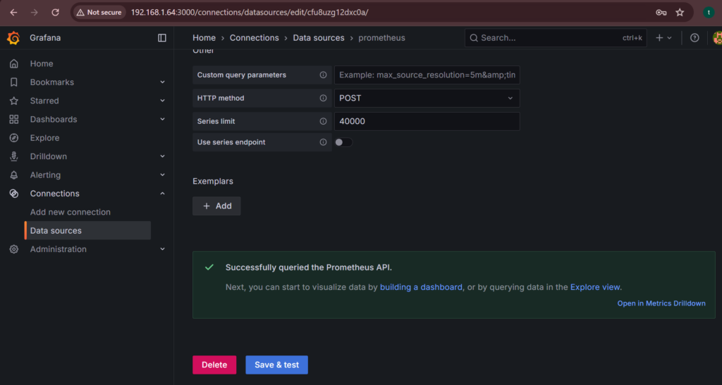Expand the Drilldown sidebar section
The width and height of the screenshot is (722, 385).
point(162,156)
